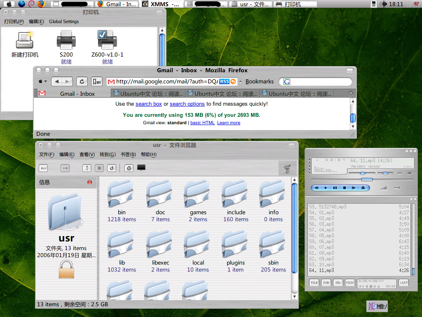422x317 pixels.
Task: Open Apple dropdown in Firefox toolbar
Action: (42, 81)
